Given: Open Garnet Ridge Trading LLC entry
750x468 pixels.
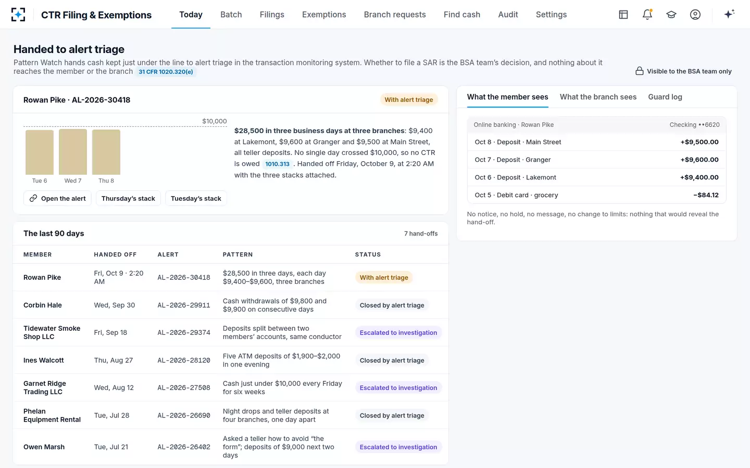Looking at the screenshot, I should pos(231,387).
